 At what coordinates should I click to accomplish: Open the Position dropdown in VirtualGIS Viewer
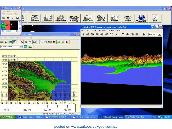point(160,34)
